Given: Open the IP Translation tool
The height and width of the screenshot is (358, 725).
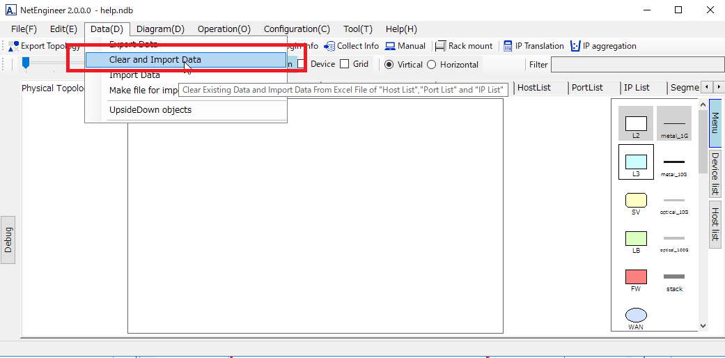Looking at the screenshot, I should 533,46.
